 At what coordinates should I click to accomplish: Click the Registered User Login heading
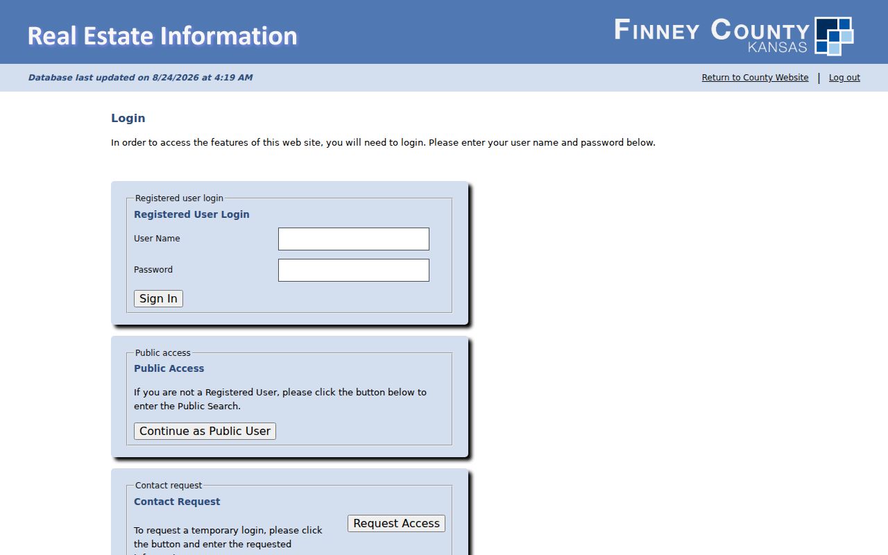191,214
